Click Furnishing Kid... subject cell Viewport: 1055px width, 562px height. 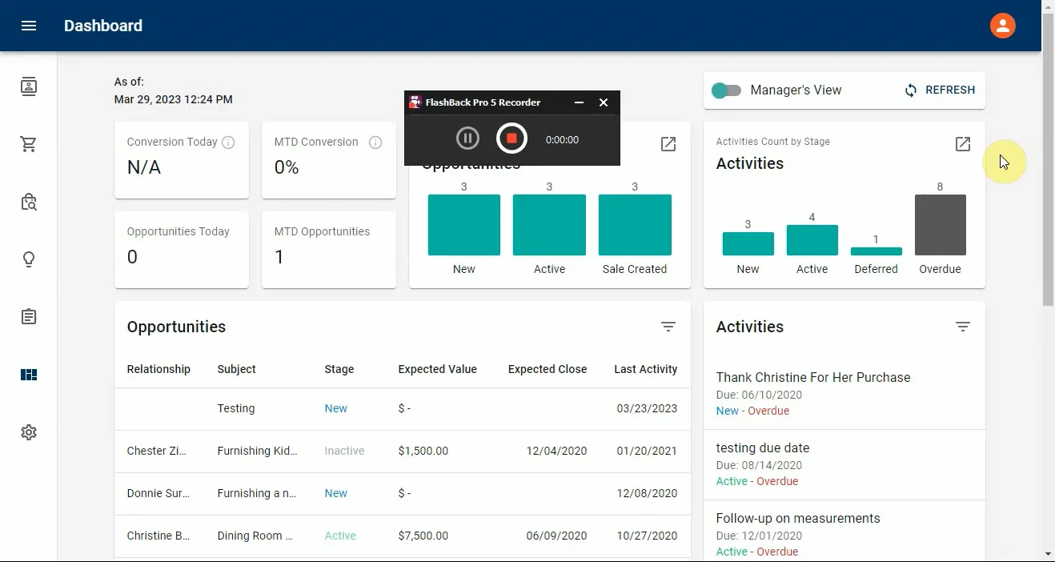coord(257,451)
